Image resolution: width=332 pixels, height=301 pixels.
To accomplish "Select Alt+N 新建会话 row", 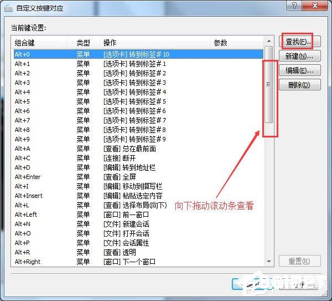I will (x=138, y=224).
